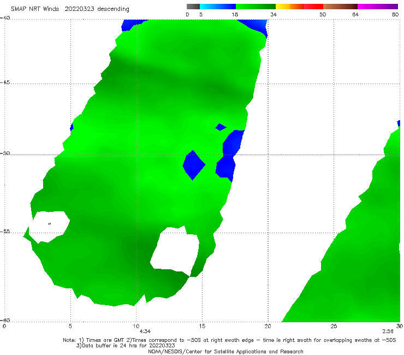The image size is (404, 355).
Task: Click the large white data gap near longitude 13
Action: coord(176,251)
